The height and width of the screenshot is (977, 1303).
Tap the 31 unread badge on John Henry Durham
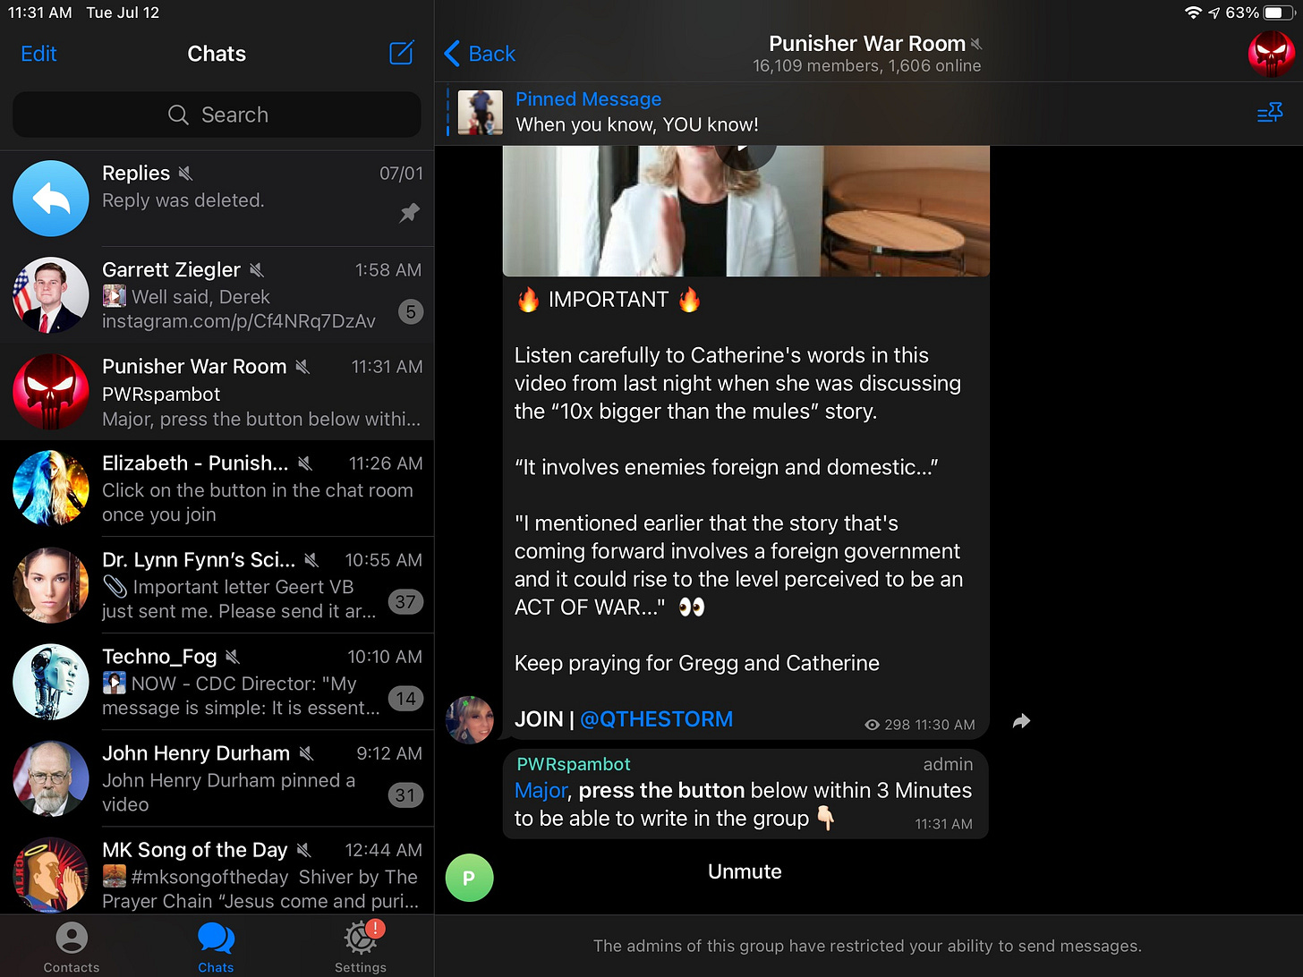[x=405, y=795]
